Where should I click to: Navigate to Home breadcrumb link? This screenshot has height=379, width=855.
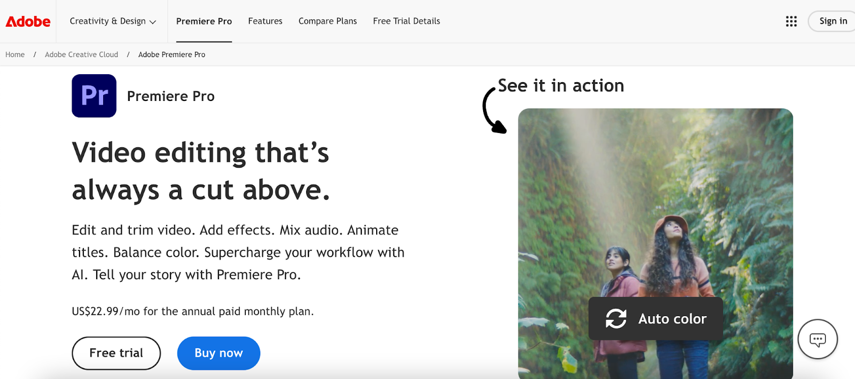point(15,54)
